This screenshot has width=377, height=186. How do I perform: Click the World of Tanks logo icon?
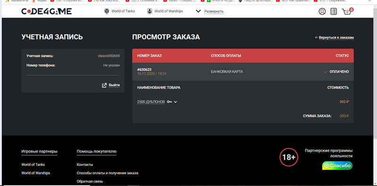[x=107, y=11]
